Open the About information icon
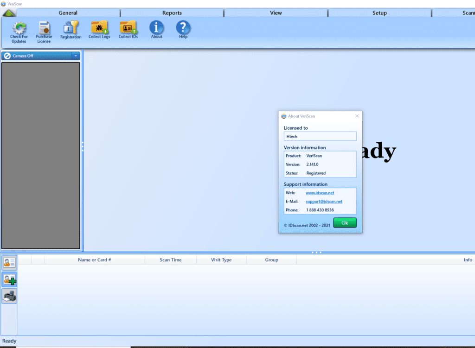Image resolution: width=475 pixels, height=348 pixels. pyautogui.click(x=156, y=28)
